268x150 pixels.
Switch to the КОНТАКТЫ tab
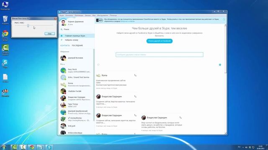[65, 45]
